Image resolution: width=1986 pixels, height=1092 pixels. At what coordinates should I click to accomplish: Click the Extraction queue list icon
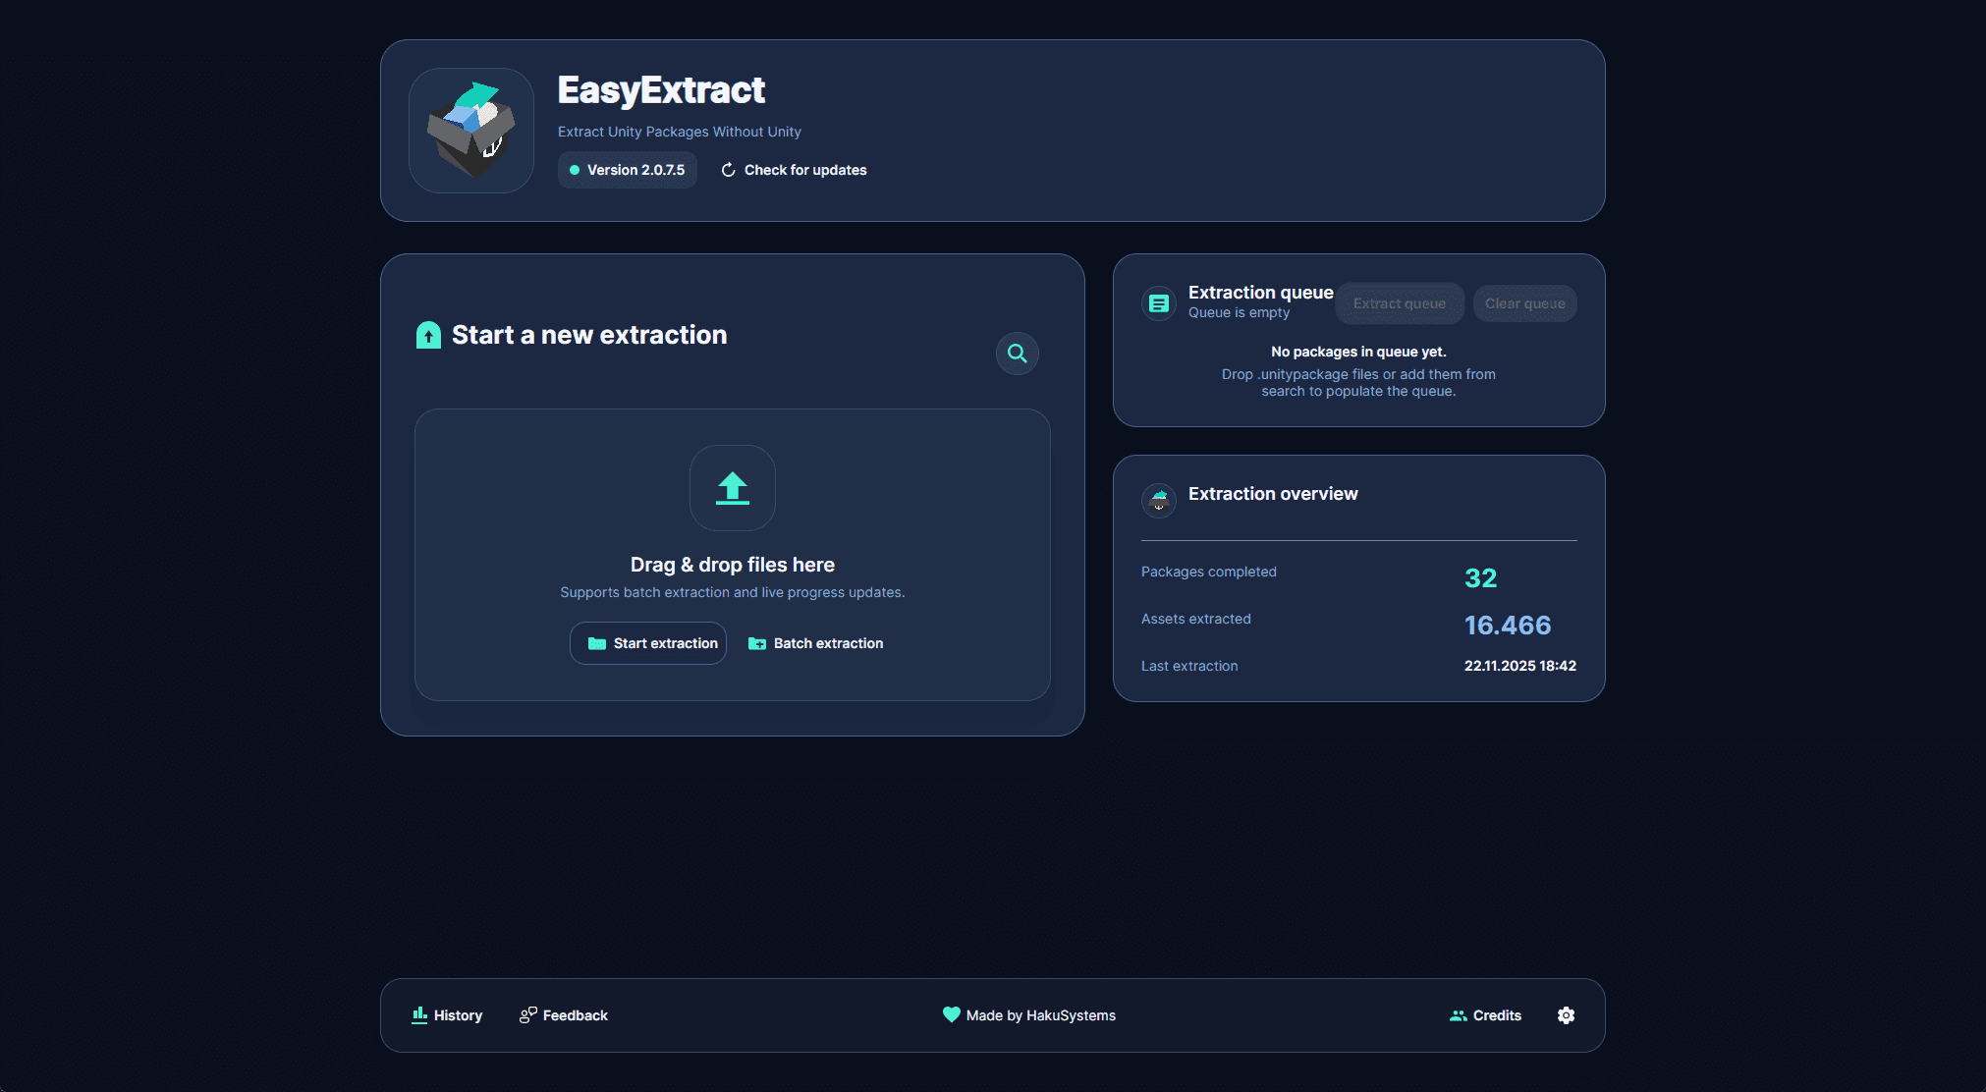tap(1159, 303)
